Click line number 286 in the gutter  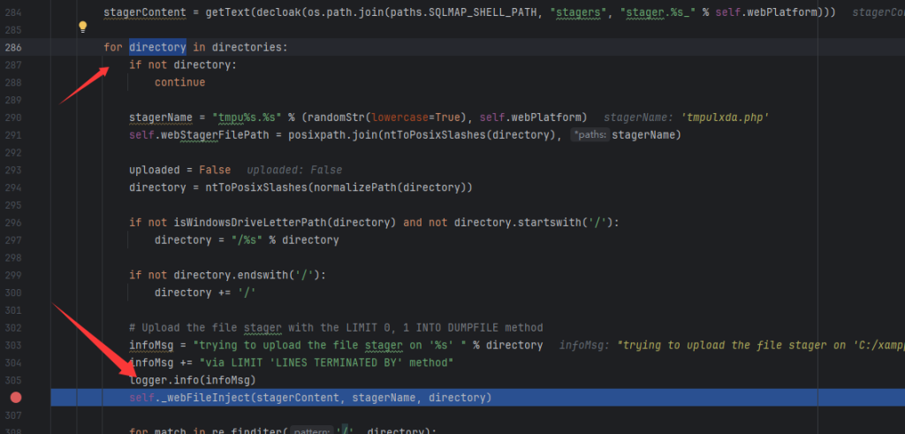tap(13, 47)
